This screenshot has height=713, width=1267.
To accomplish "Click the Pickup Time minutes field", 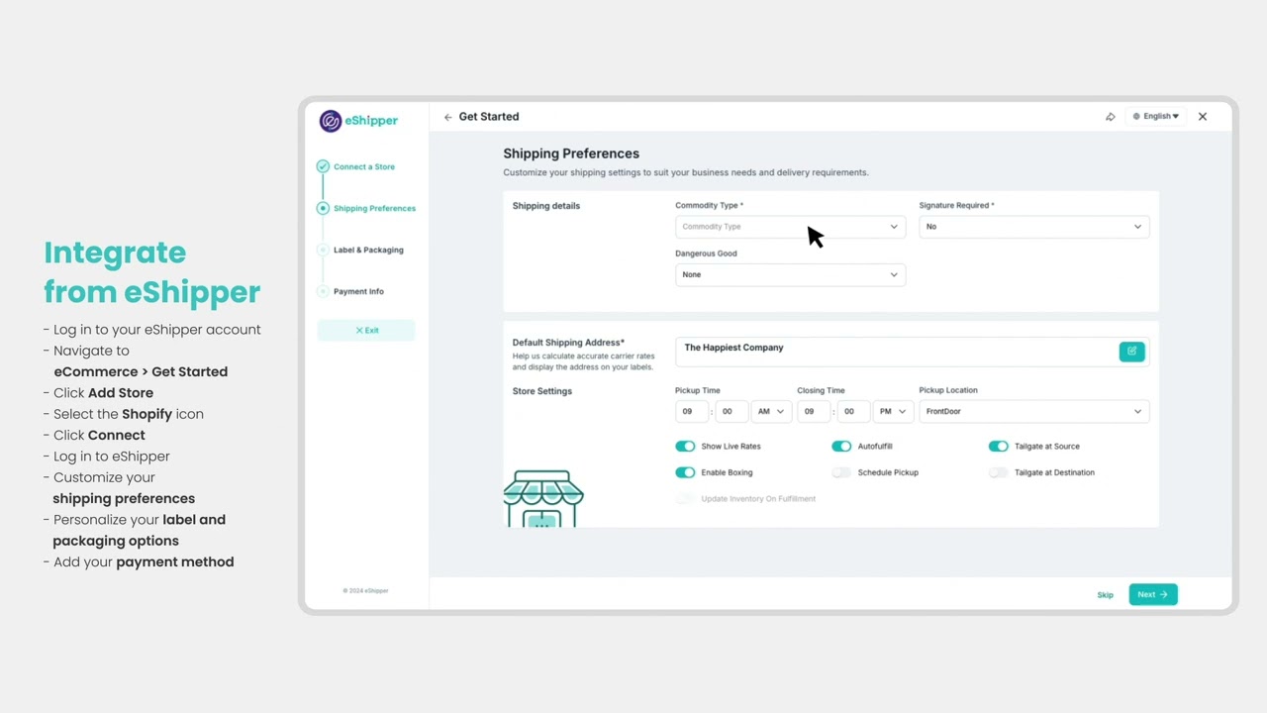I will pyautogui.click(x=731, y=411).
